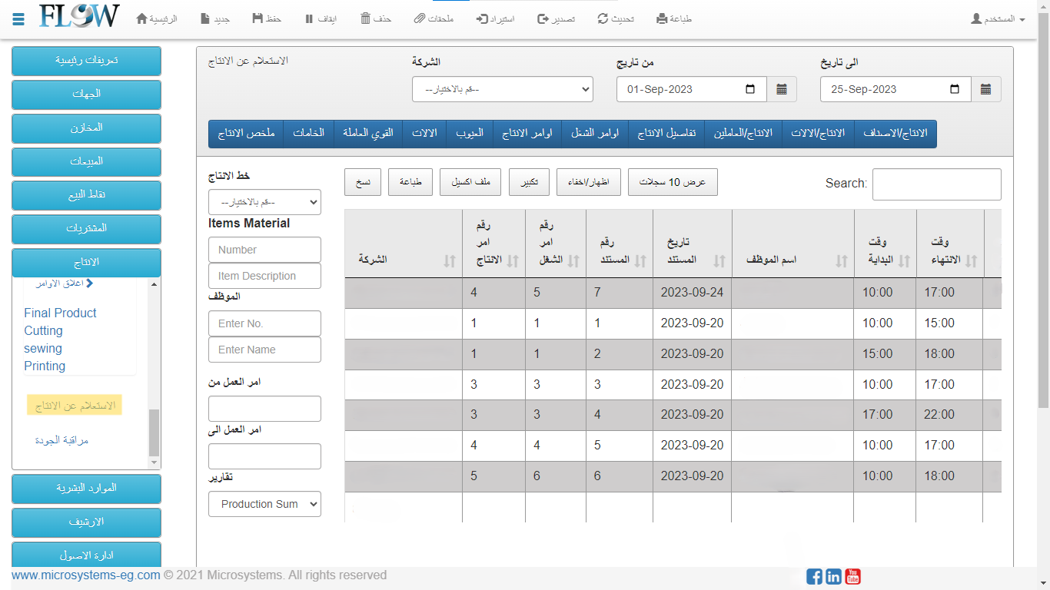The height and width of the screenshot is (590, 1050).
Task: Open the production line dropdown
Action: click(264, 202)
